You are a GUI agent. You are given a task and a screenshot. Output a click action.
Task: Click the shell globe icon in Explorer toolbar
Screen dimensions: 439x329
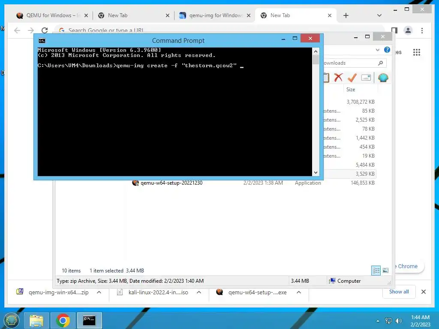tap(383, 78)
